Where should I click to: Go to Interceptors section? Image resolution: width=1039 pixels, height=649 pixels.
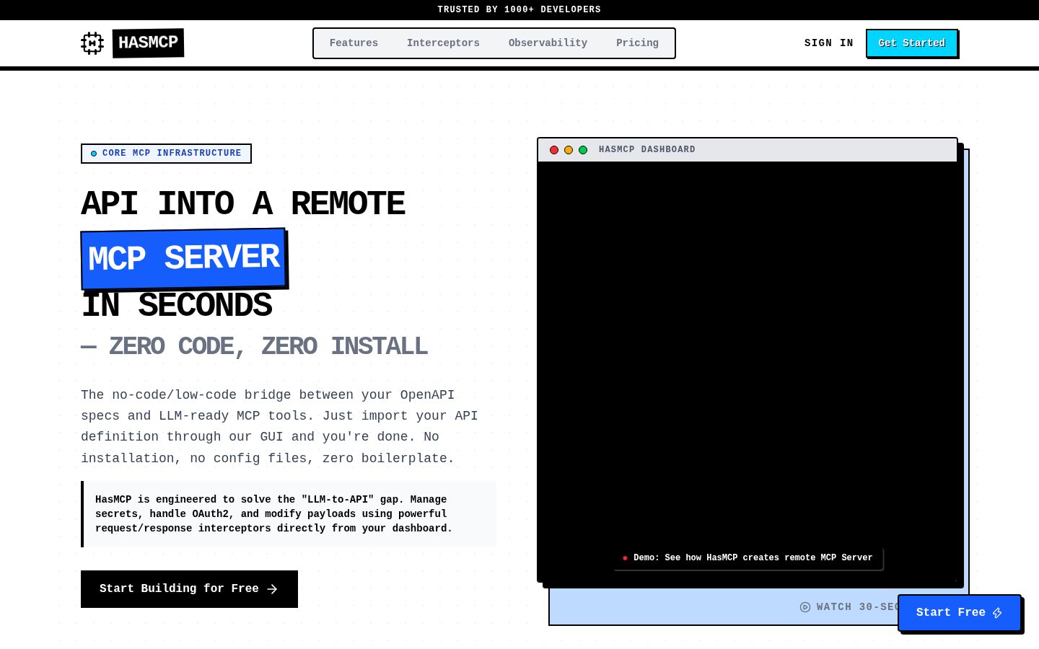point(443,43)
